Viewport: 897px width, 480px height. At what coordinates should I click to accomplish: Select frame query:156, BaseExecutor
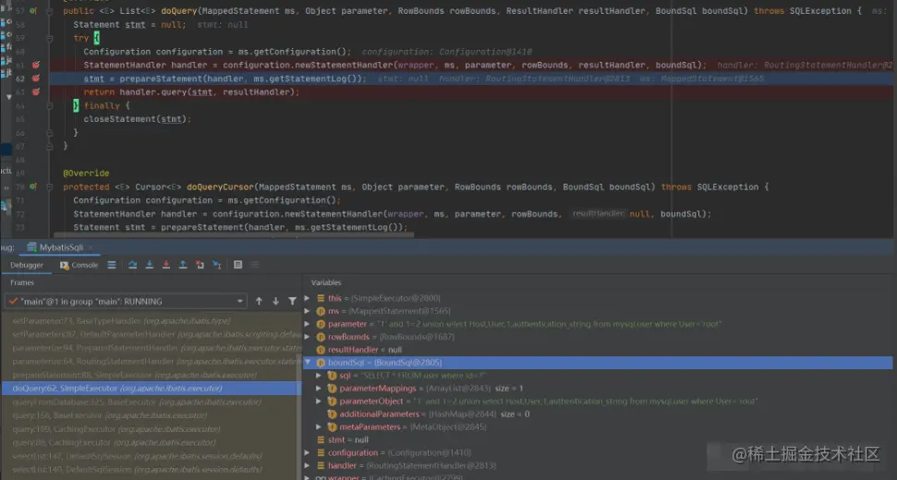pos(151,415)
